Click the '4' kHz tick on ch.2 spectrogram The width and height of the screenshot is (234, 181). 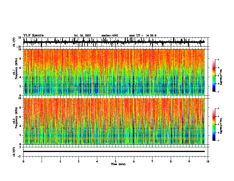[x=20, y=126]
